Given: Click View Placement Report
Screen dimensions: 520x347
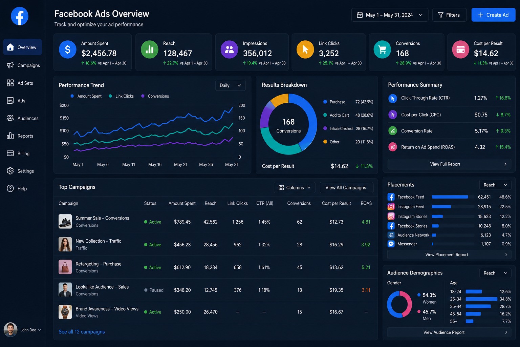Looking at the screenshot, I should tap(449, 254).
